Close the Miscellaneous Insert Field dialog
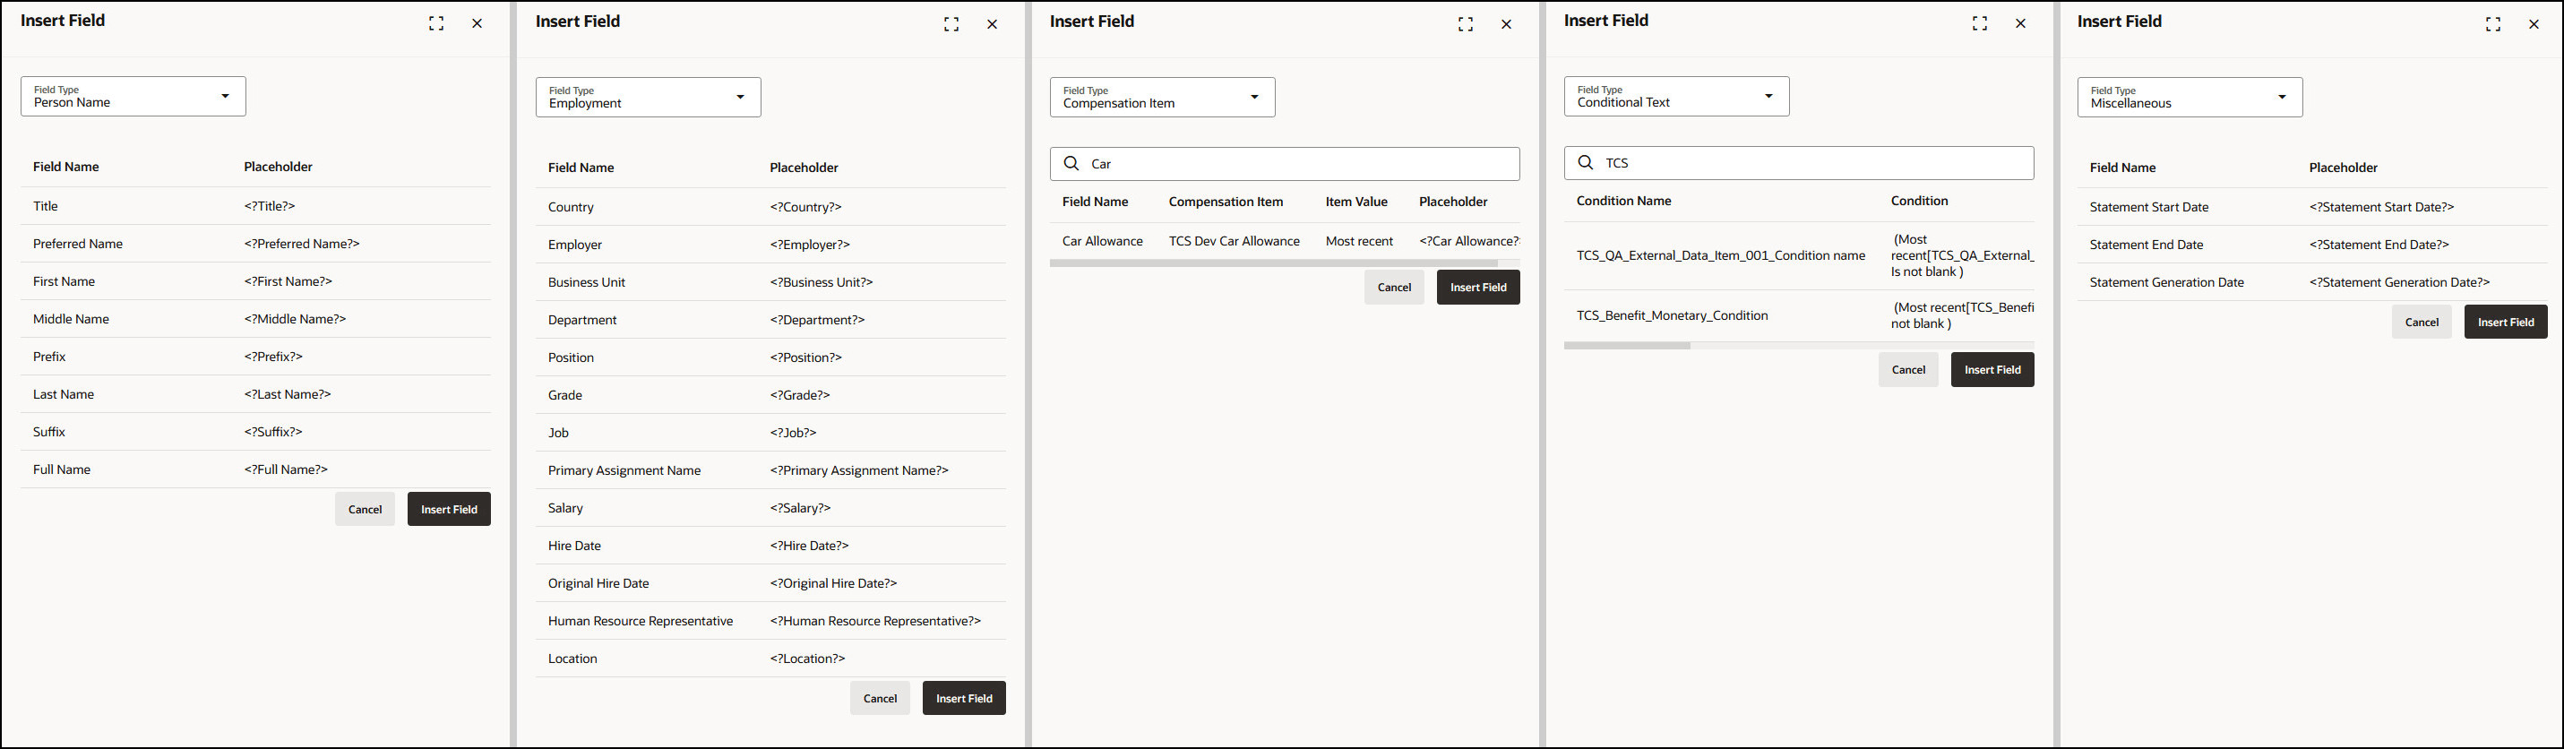The width and height of the screenshot is (2564, 749). (x=2534, y=25)
